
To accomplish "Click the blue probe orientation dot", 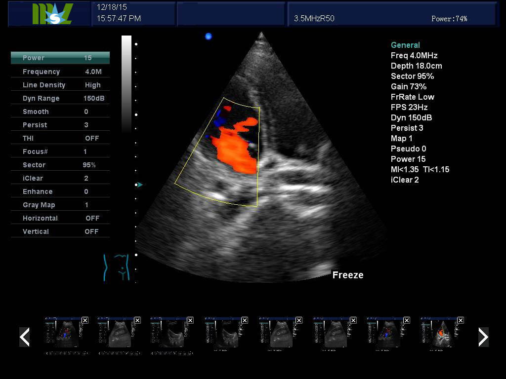I will pos(208,36).
